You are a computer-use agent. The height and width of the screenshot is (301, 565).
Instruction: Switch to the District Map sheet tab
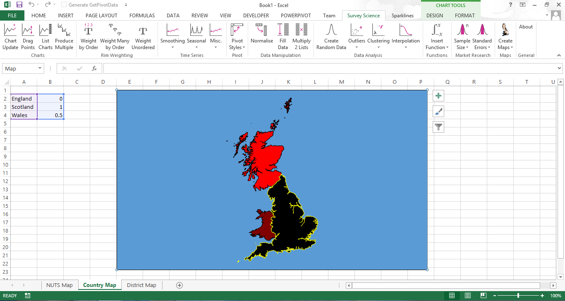tap(141, 285)
